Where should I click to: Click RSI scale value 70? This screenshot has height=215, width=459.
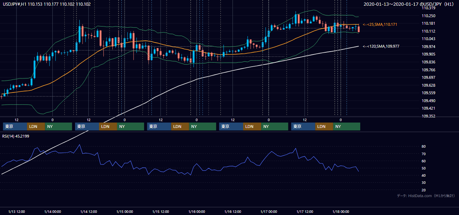[x=424, y=154]
